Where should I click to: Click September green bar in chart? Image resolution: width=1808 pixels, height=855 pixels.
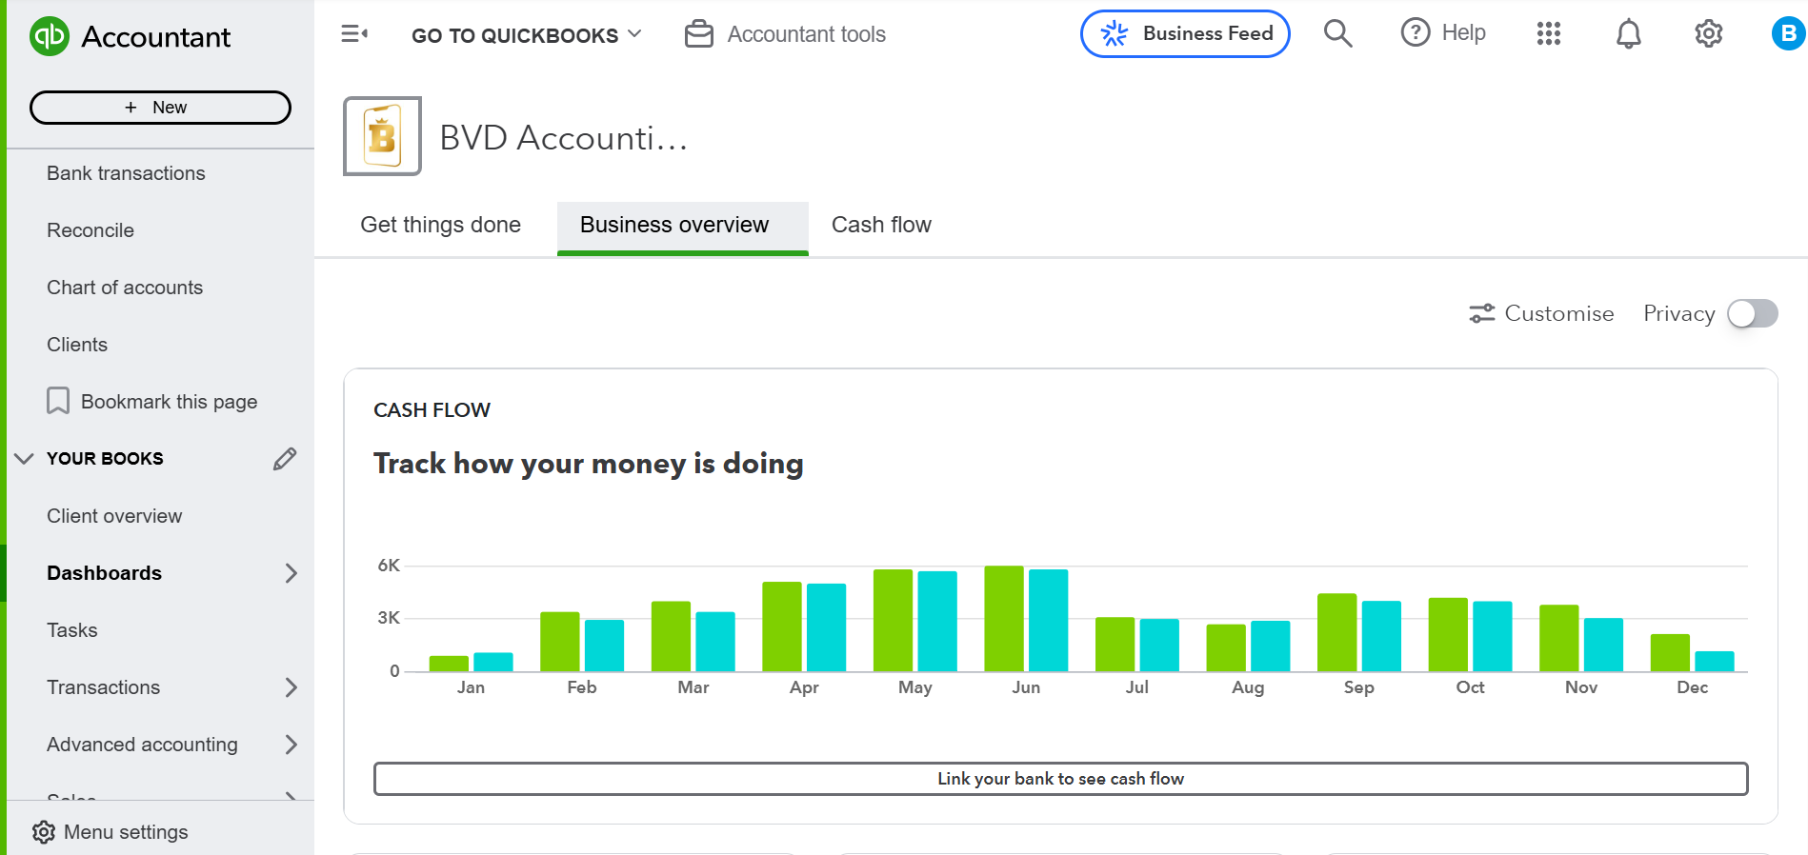point(1336,632)
